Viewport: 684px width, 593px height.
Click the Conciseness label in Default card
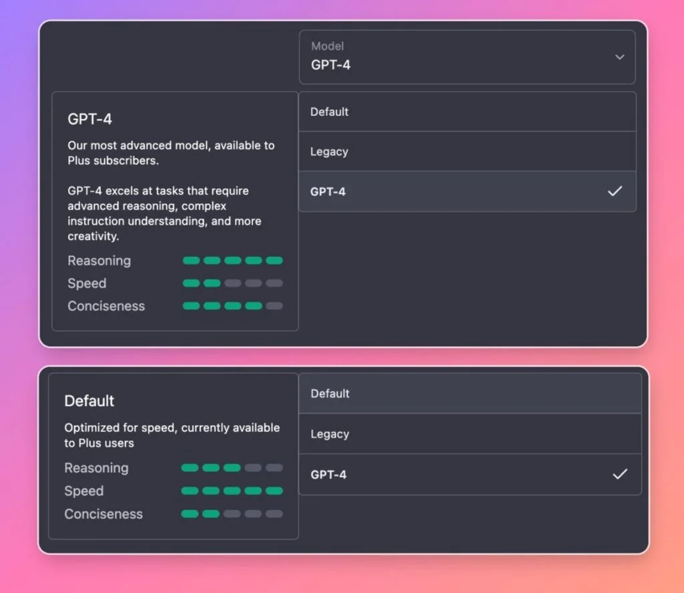[104, 514]
